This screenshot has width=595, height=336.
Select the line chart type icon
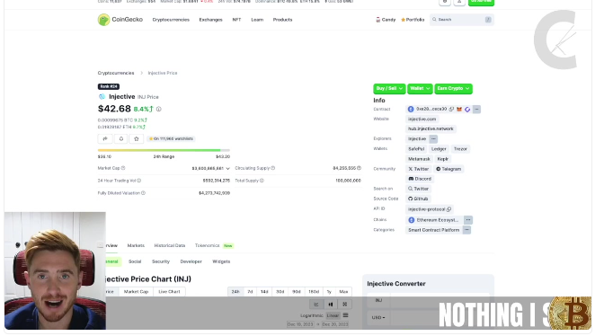tap(316, 305)
